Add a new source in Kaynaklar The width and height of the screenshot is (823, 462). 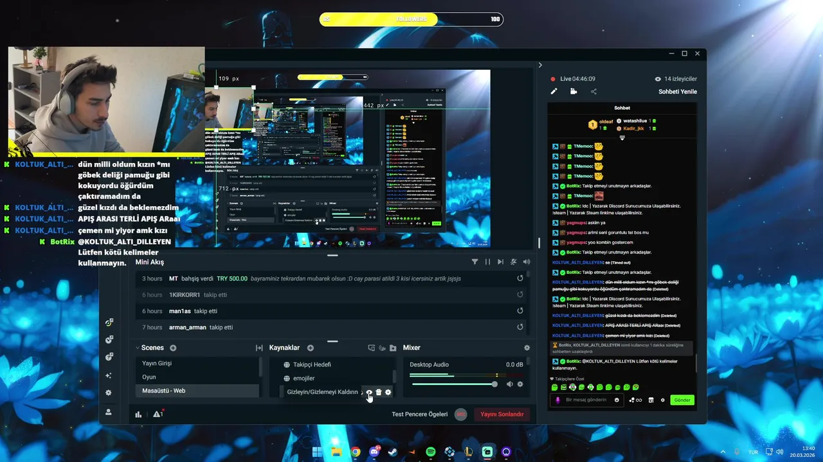[x=311, y=348]
